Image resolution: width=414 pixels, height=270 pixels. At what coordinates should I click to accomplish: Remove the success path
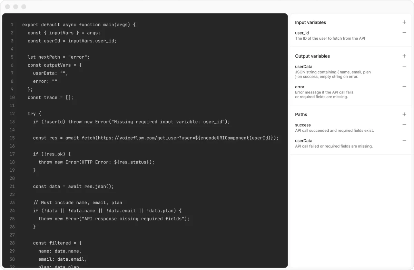(x=404, y=125)
